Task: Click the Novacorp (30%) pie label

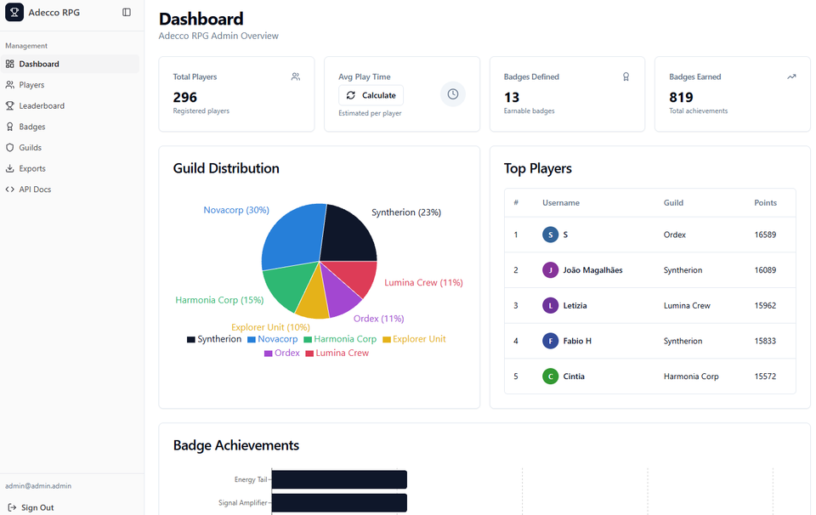Action: pyautogui.click(x=236, y=210)
